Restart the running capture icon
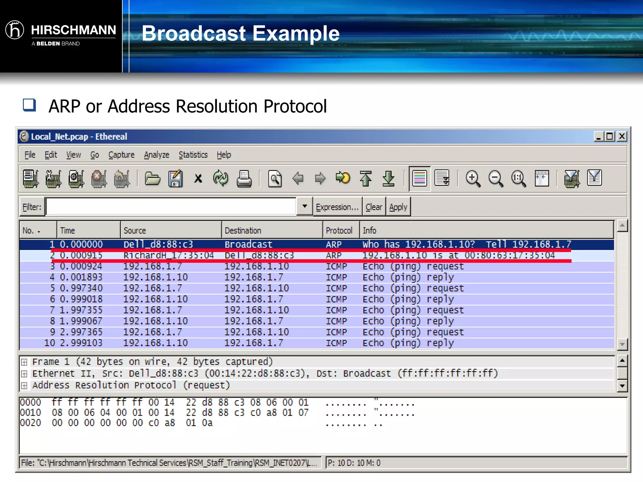The width and height of the screenshot is (643, 482). [x=122, y=179]
